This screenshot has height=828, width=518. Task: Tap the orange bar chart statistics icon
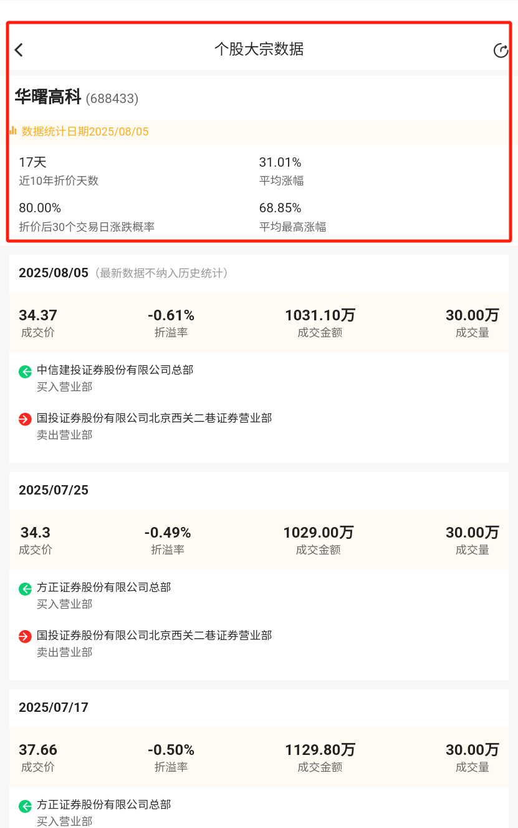[12, 131]
